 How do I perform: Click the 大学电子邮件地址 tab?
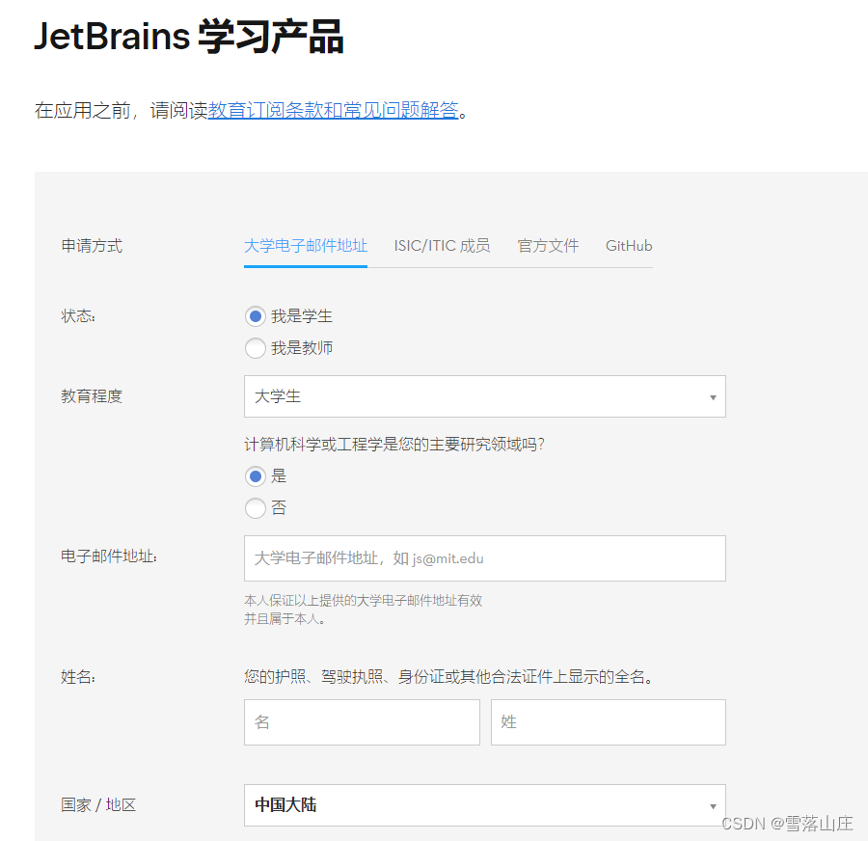tap(305, 245)
